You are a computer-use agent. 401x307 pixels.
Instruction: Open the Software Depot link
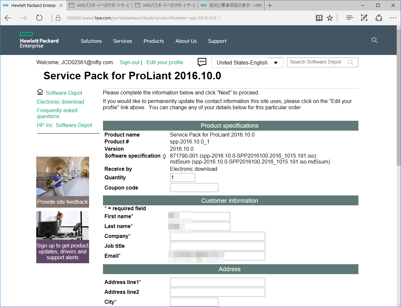click(x=64, y=93)
